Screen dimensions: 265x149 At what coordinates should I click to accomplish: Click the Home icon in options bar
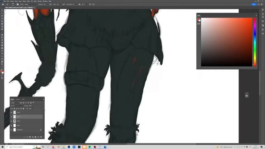(3, 5)
